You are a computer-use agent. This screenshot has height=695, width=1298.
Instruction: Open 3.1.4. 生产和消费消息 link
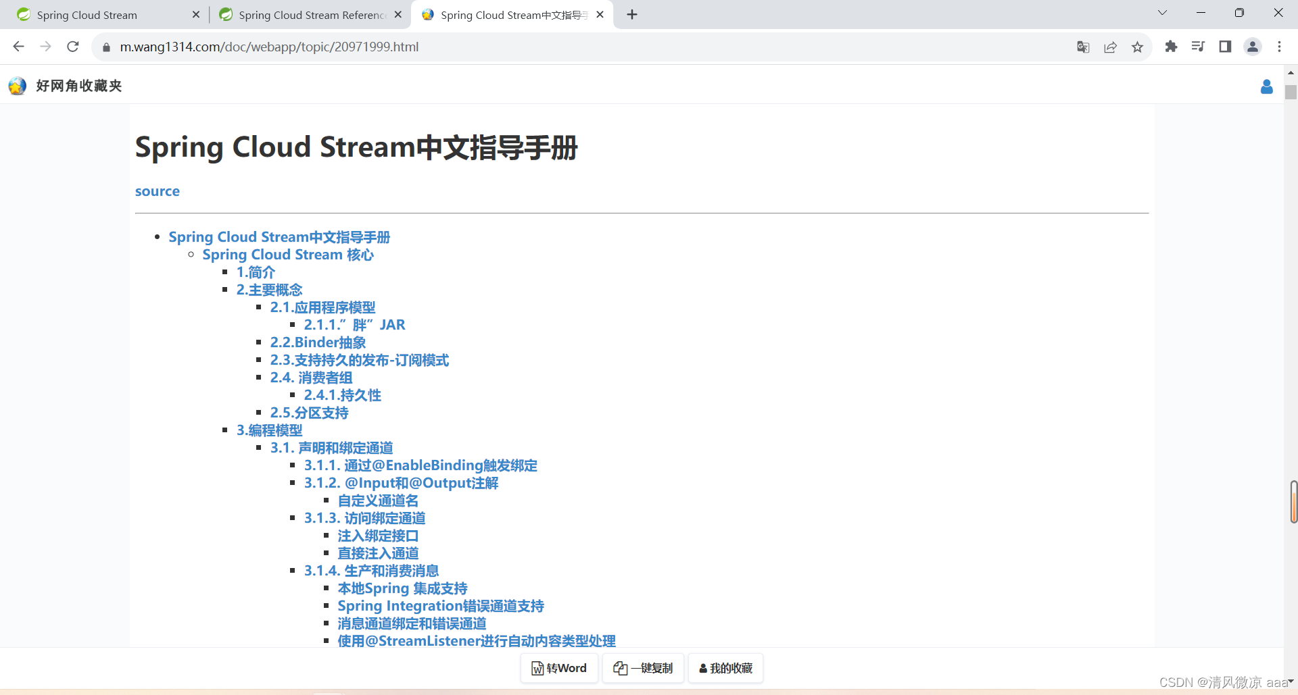click(x=371, y=571)
